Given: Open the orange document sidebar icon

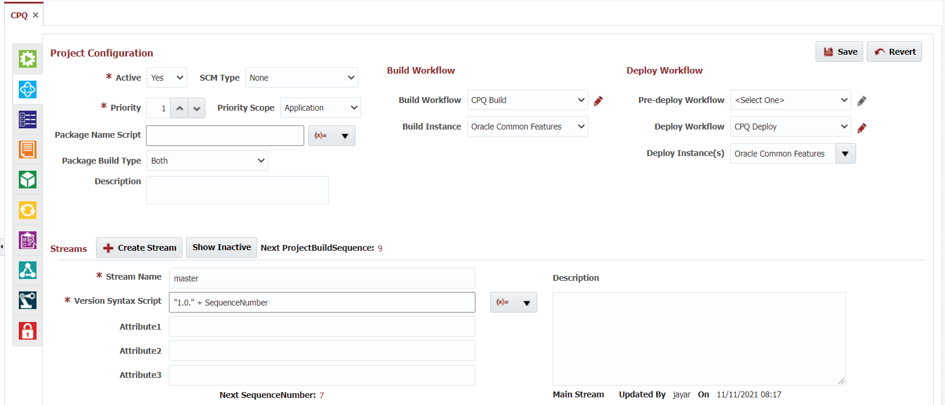Looking at the screenshot, I should (28, 150).
